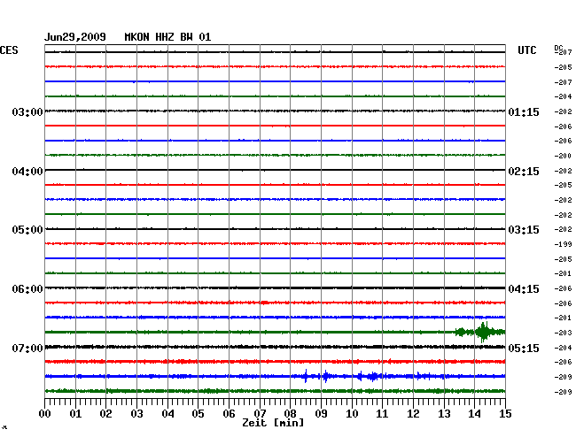The width and height of the screenshot is (576, 437).
Task: Click the station title "MKON HHZ BW 01"
Action: point(167,37)
